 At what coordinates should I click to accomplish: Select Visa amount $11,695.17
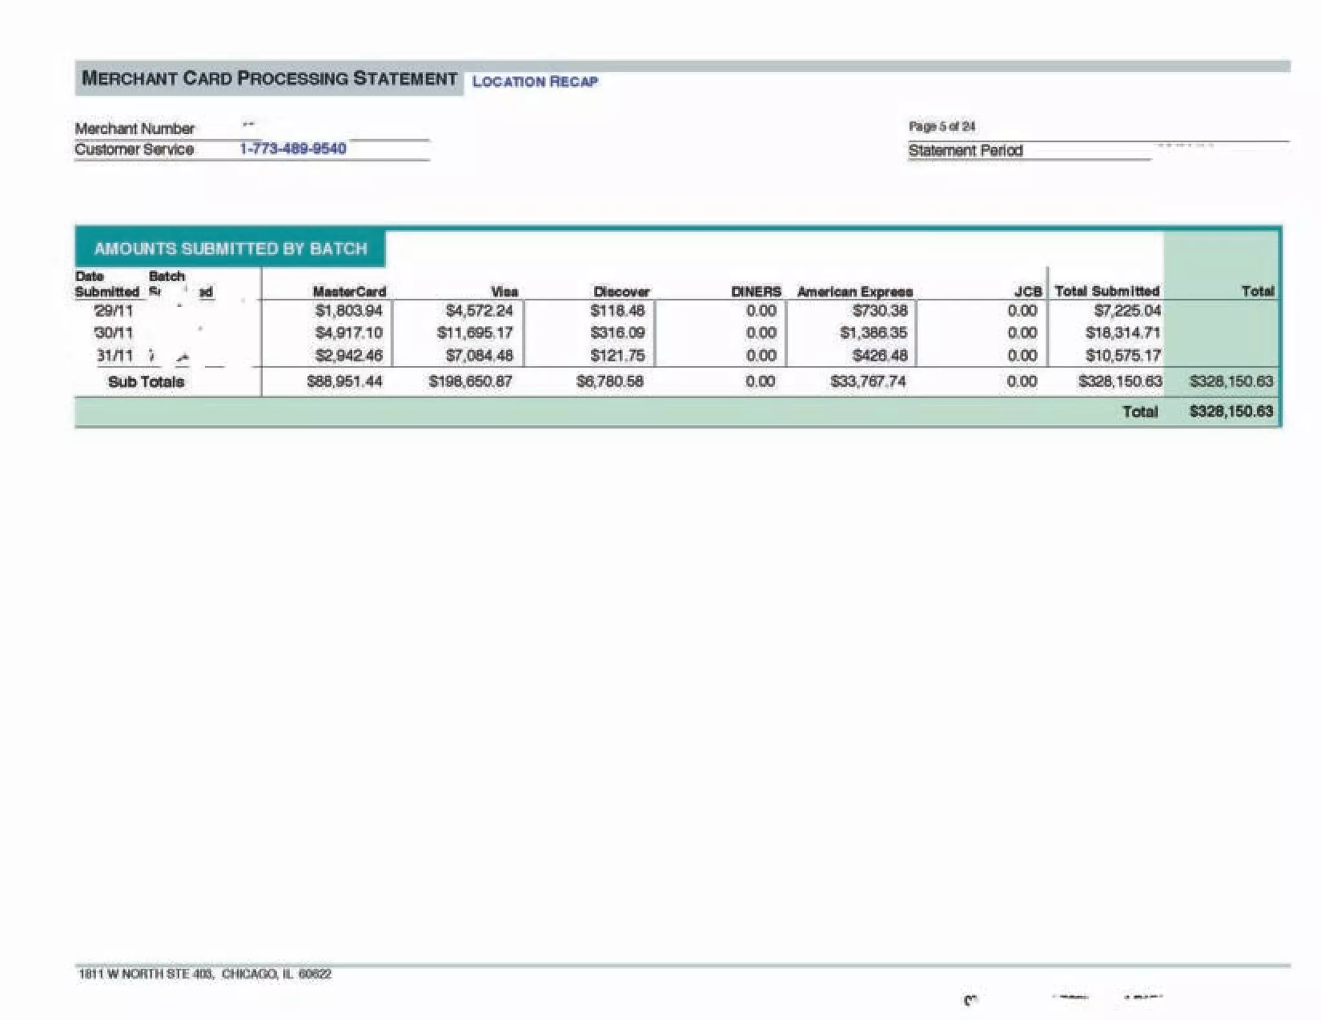click(x=475, y=333)
